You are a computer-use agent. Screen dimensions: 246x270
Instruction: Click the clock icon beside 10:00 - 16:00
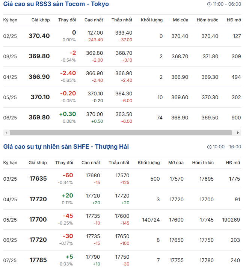pyautogui.click(x=209, y=147)
